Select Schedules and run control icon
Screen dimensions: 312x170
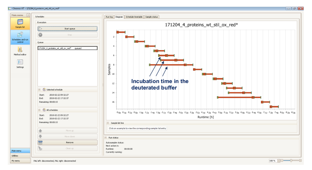tap(20, 37)
